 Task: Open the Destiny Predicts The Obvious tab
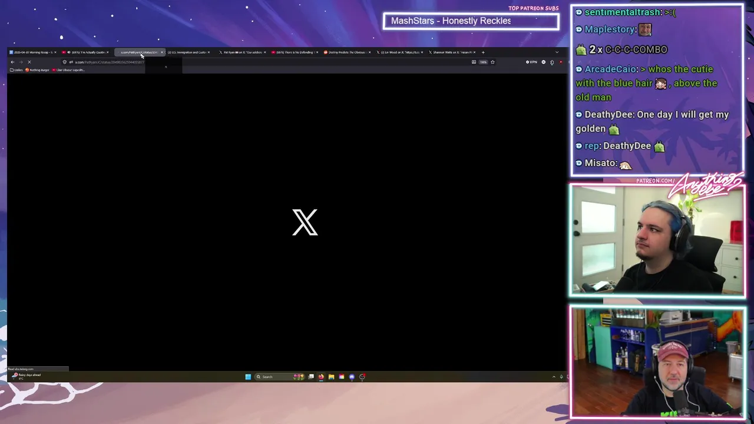tap(346, 52)
